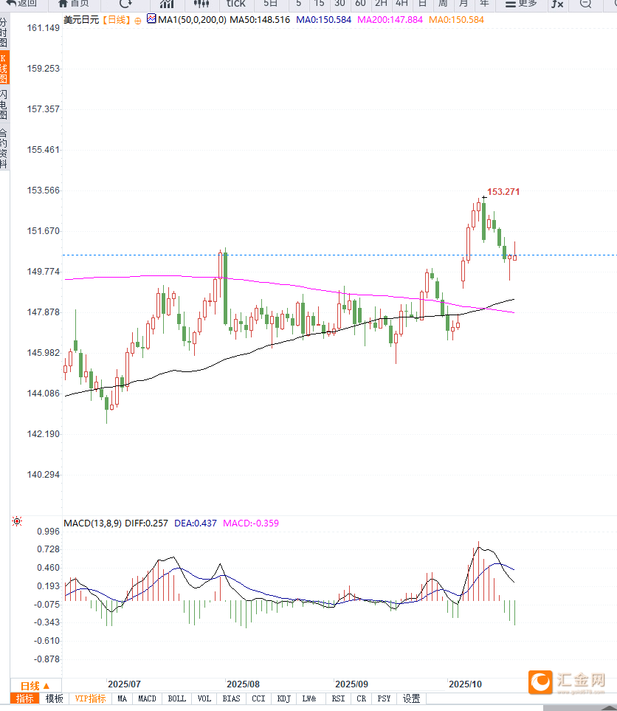The image size is (617, 711).
Task: Select the candlestick chart type icon
Action: [x=201, y=4]
